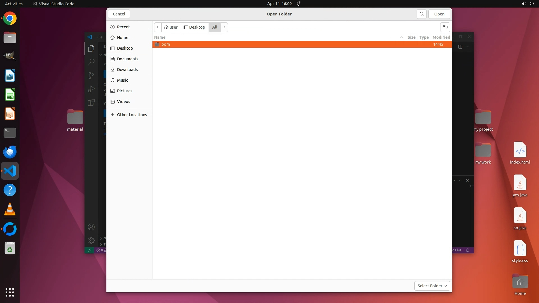Open the Extensions view icon
Image resolution: width=539 pixels, height=303 pixels.
tap(91, 102)
